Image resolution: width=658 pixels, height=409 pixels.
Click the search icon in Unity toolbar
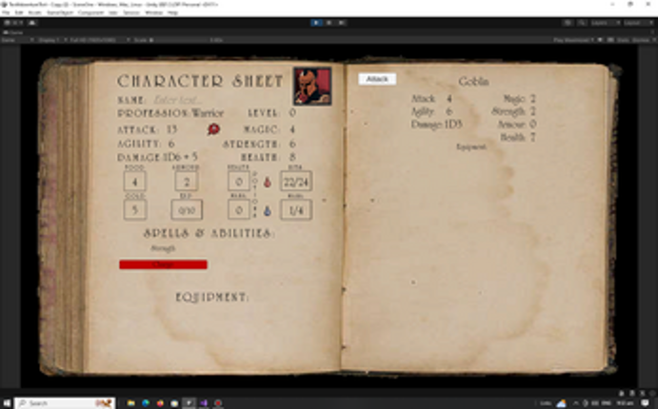pyautogui.click(x=582, y=23)
